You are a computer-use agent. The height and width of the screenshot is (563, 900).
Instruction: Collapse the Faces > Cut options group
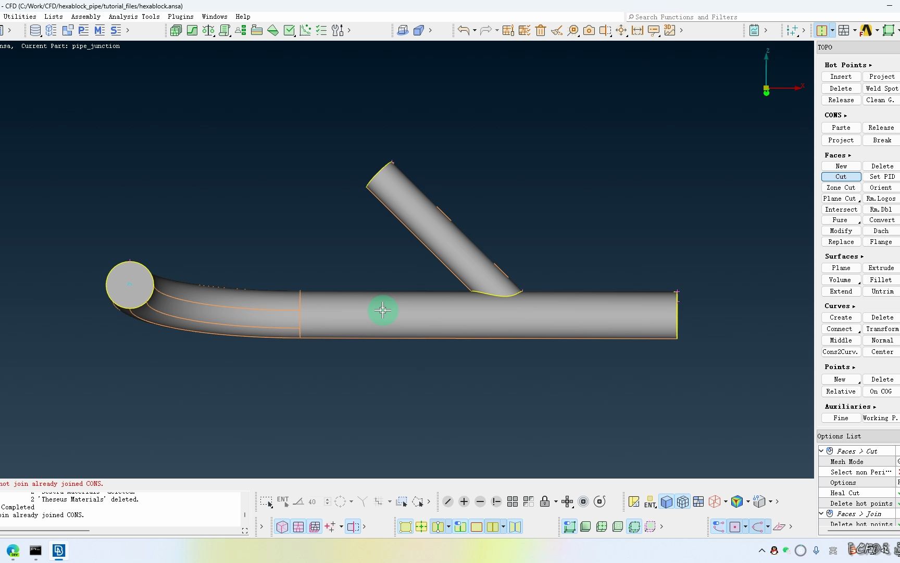coord(821,451)
